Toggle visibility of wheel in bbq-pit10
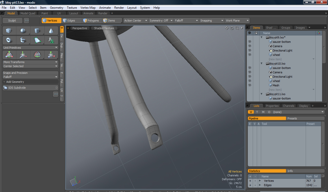328x192 pixels. coord(250,81)
